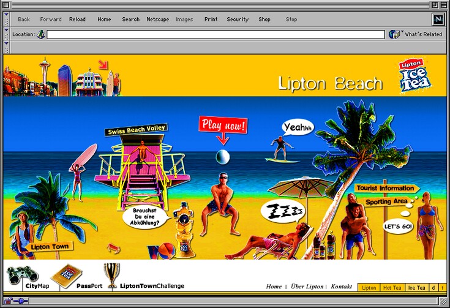Image resolution: width=450 pixels, height=308 pixels.
Task: Reload the current page
Action: coord(77,19)
